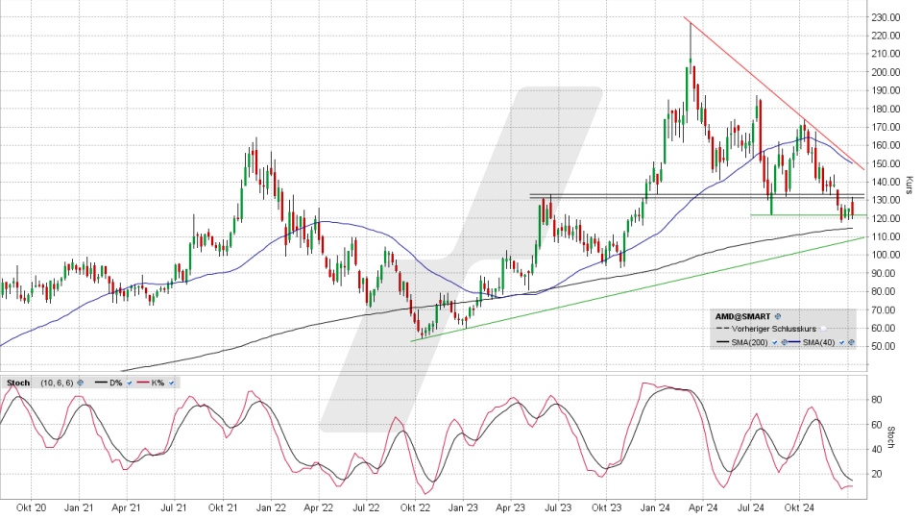Click the Jul '23 date label

[557, 507]
